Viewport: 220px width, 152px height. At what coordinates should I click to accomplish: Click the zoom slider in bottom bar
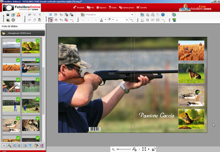pyautogui.click(x=124, y=149)
